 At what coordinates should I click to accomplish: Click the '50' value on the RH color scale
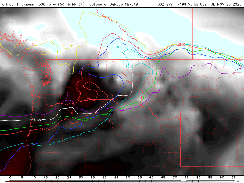tap(128, 178)
